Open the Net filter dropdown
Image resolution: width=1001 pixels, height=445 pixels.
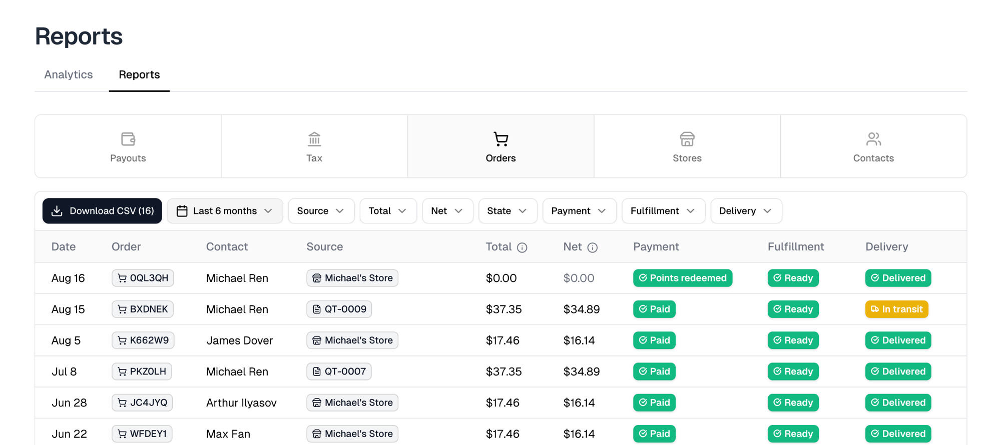click(447, 211)
